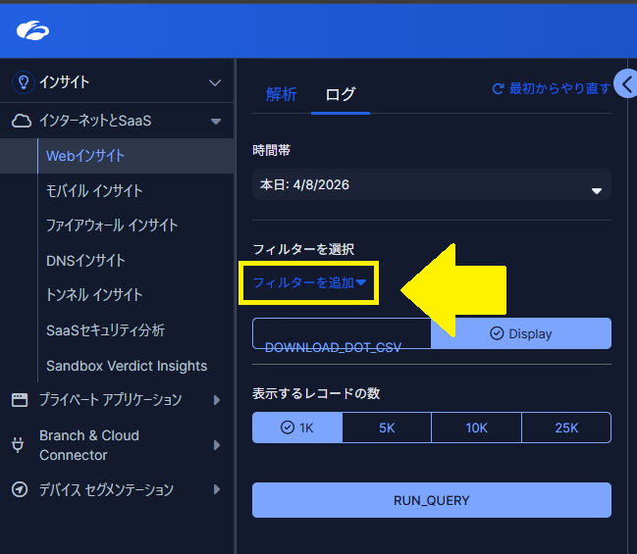
Task: Click the window icon beside プライベート アプリケーション
Action: pos(20,400)
